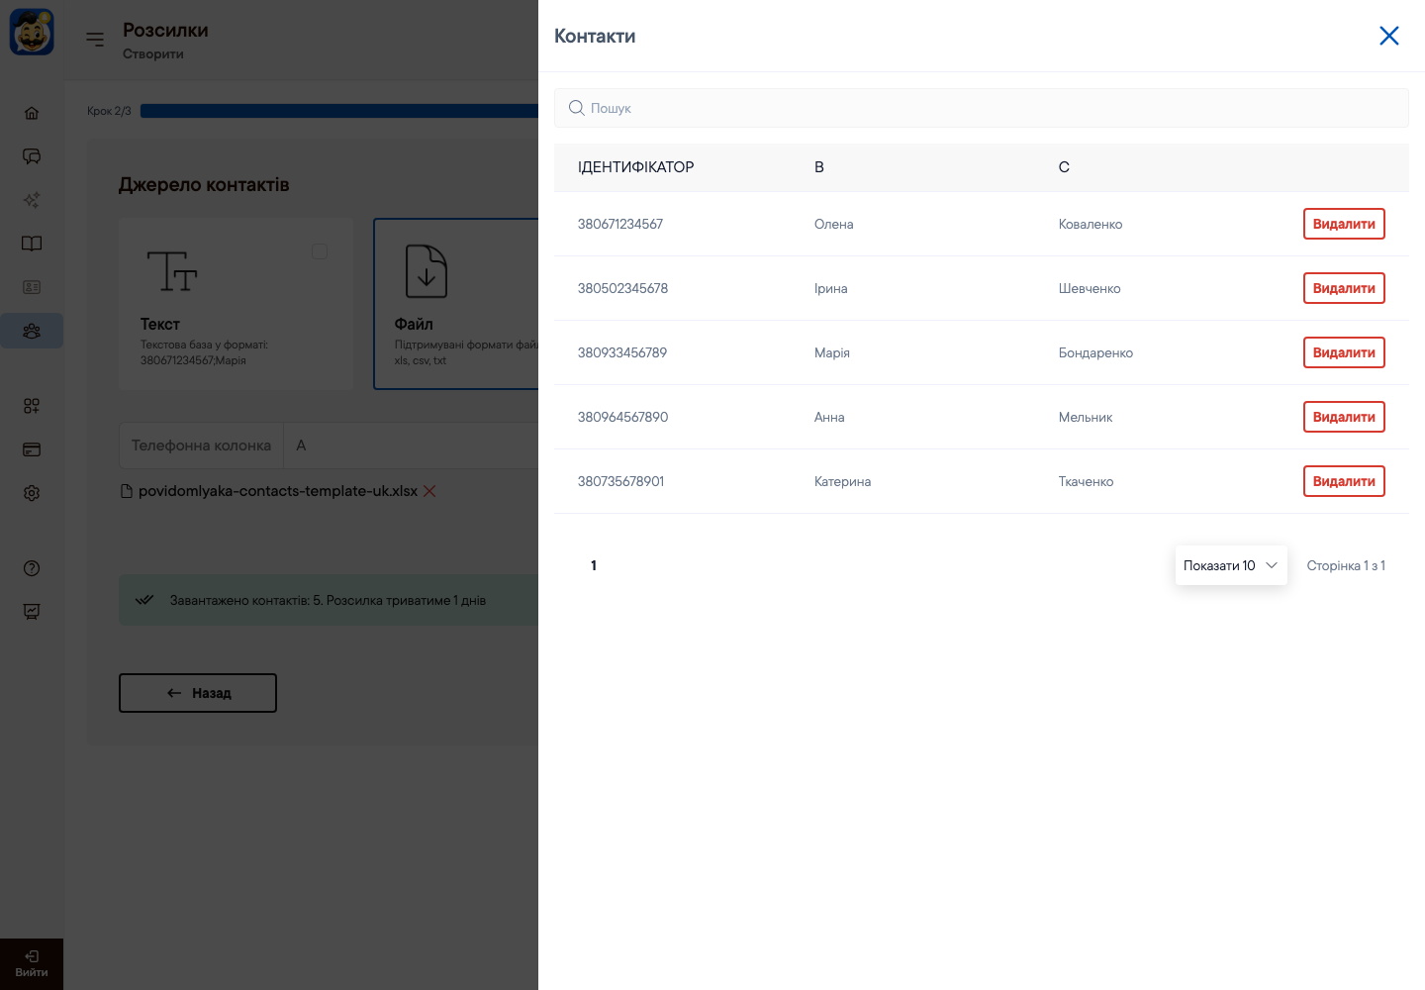Click the Назад back button
Screen dimensions: 1425x990
tap(198, 693)
